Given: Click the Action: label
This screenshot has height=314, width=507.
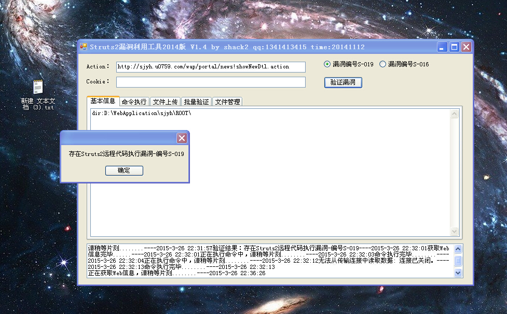Looking at the screenshot, I should coord(98,66).
